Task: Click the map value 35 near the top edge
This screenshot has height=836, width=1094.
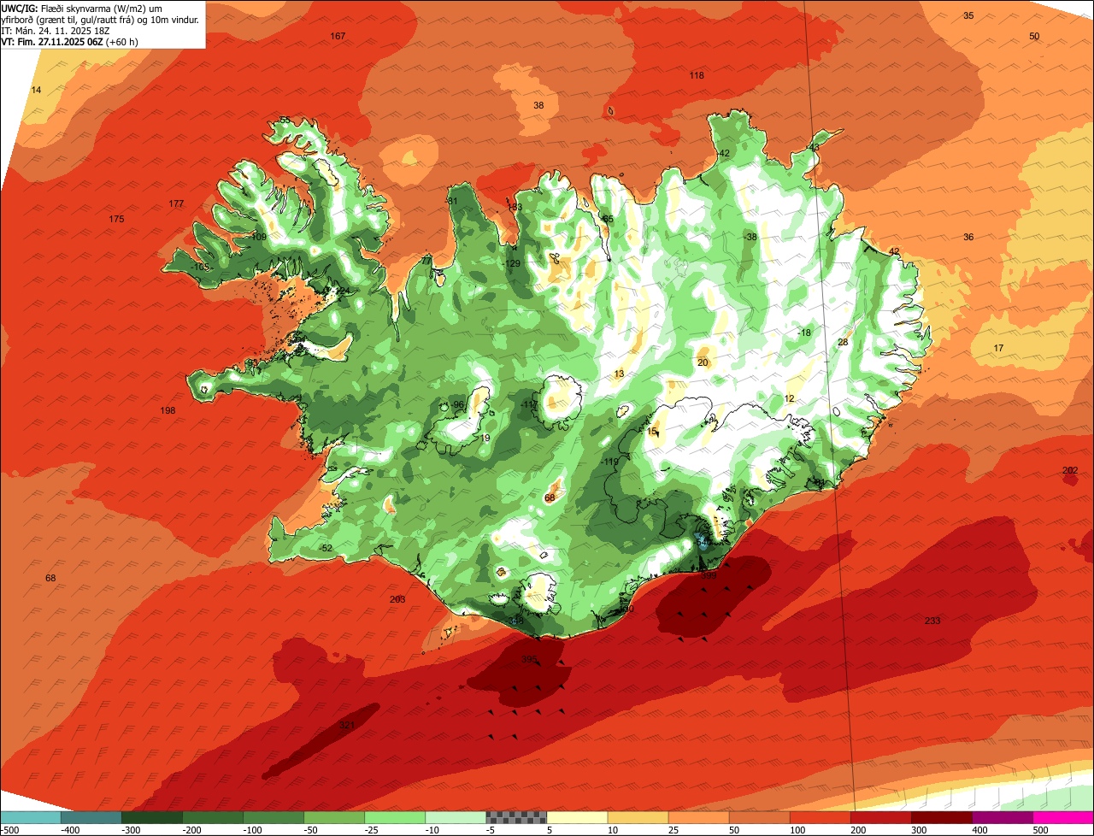Action: (x=968, y=15)
